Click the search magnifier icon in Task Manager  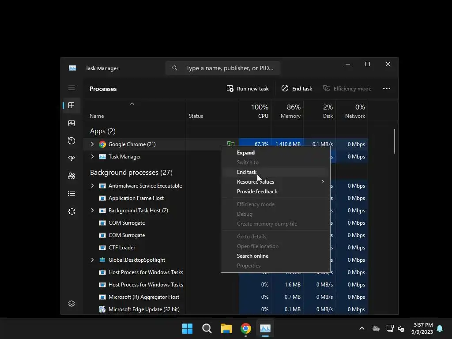coord(175,68)
